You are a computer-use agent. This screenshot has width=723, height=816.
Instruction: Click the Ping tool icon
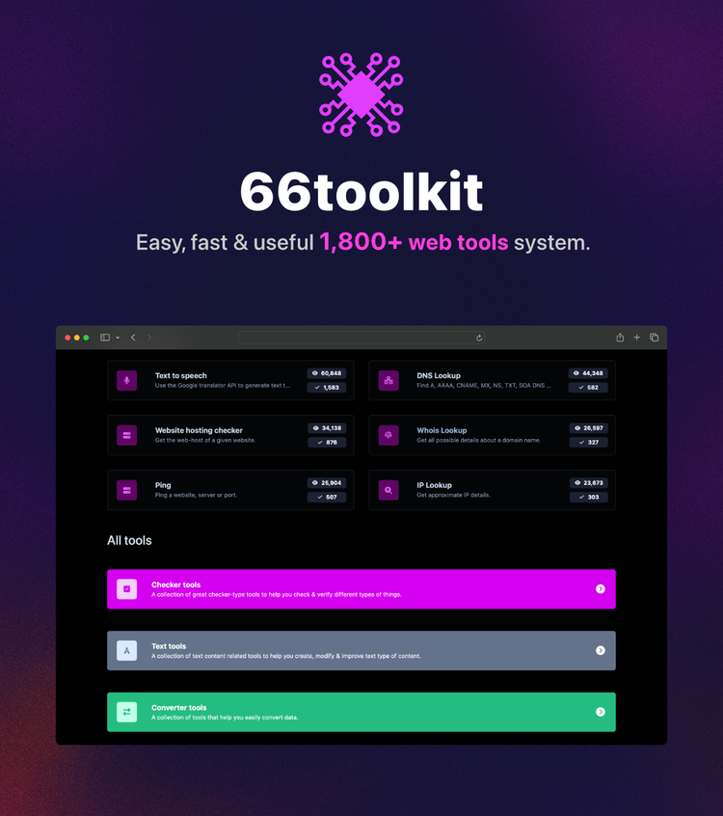(126, 490)
